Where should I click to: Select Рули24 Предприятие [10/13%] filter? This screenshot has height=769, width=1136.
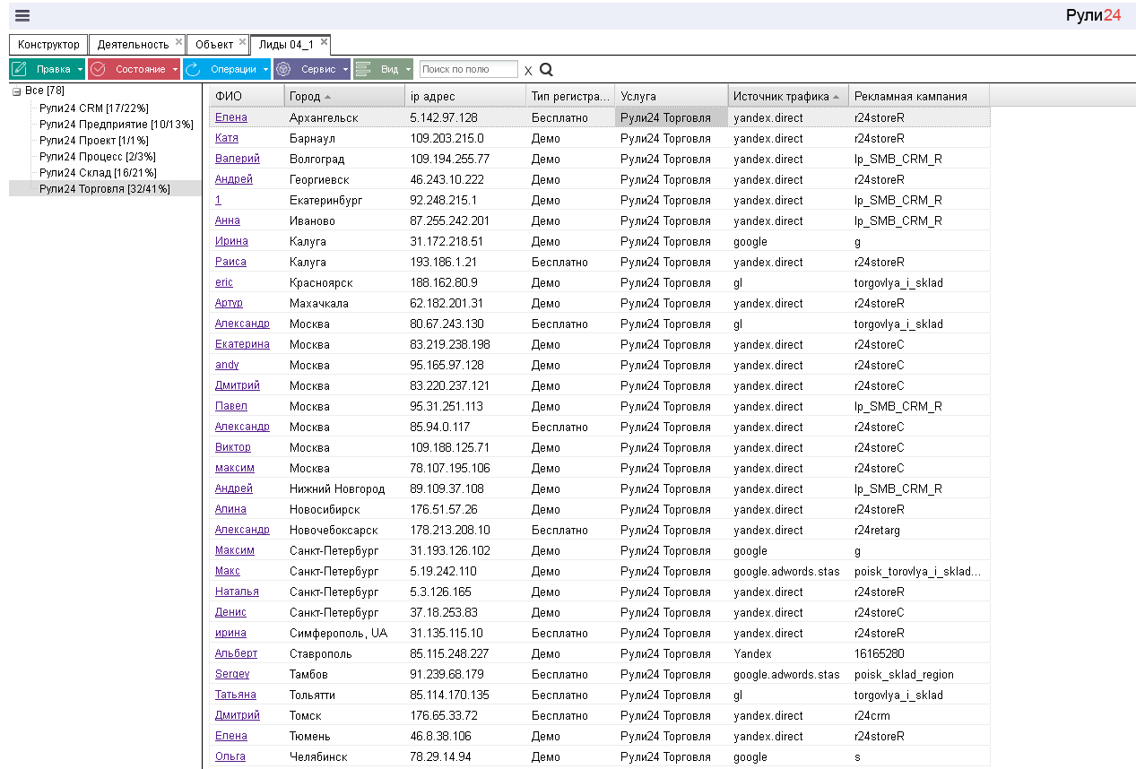pos(117,124)
